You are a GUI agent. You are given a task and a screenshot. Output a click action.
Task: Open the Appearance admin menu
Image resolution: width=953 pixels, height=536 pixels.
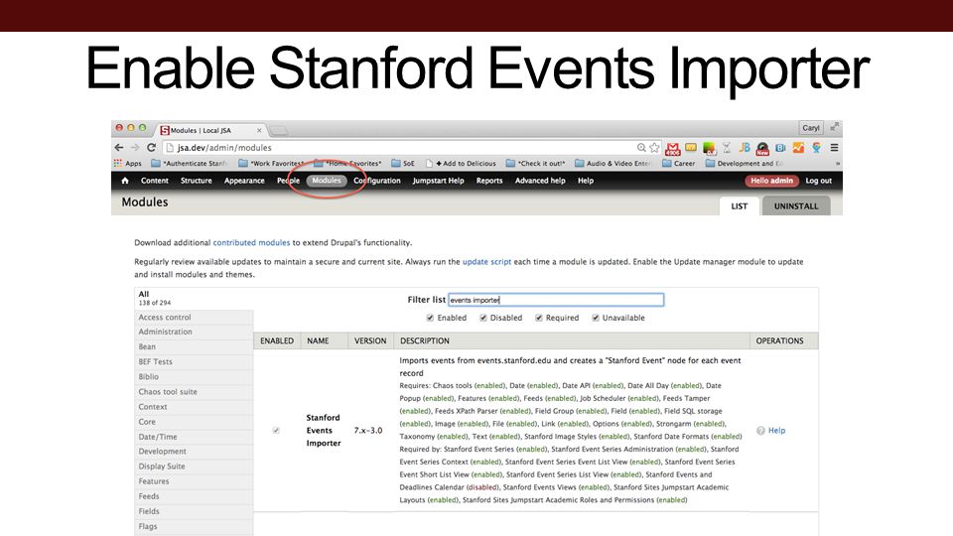[x=244, y=181]
